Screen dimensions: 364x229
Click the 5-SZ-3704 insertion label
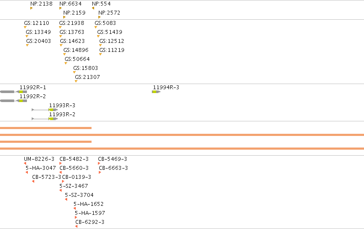pos(79,195)
